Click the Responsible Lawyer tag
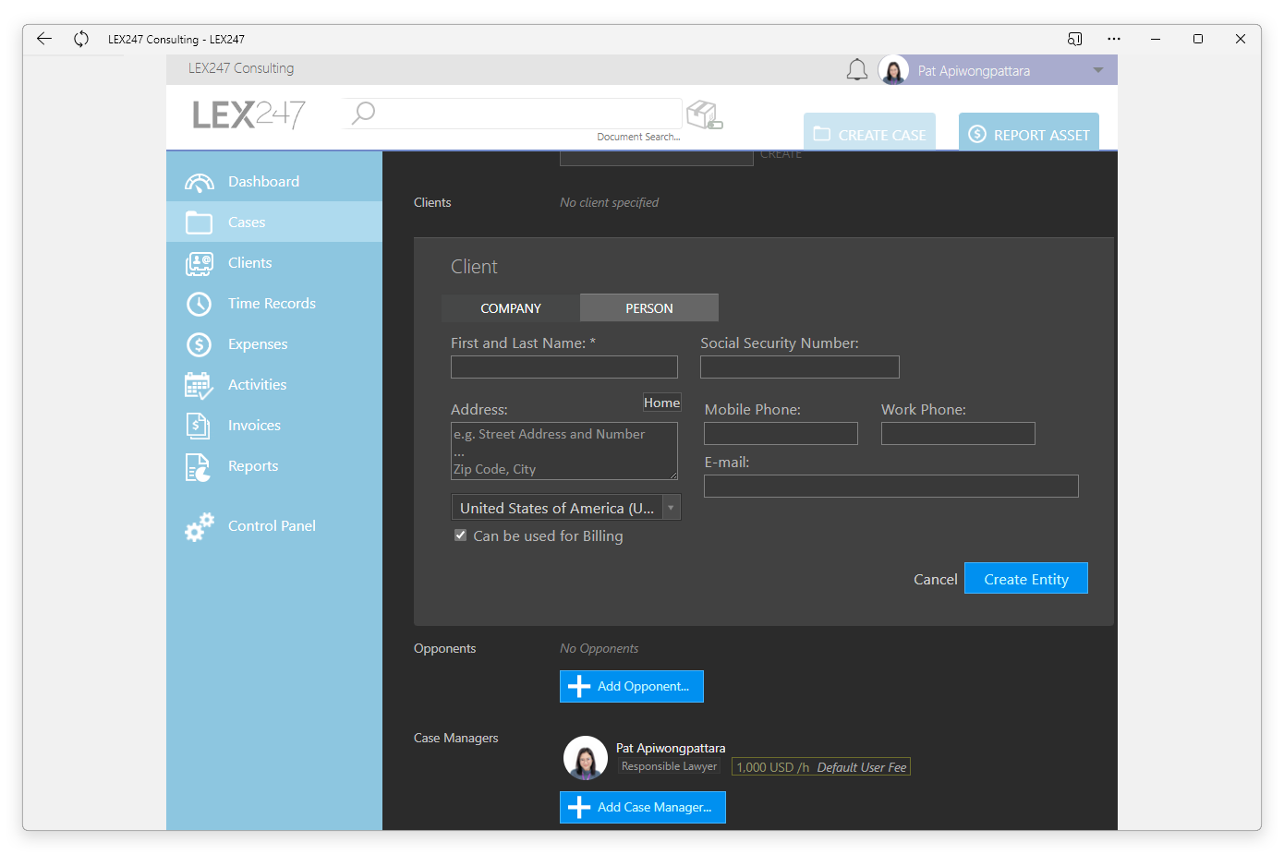 (669, 767)
